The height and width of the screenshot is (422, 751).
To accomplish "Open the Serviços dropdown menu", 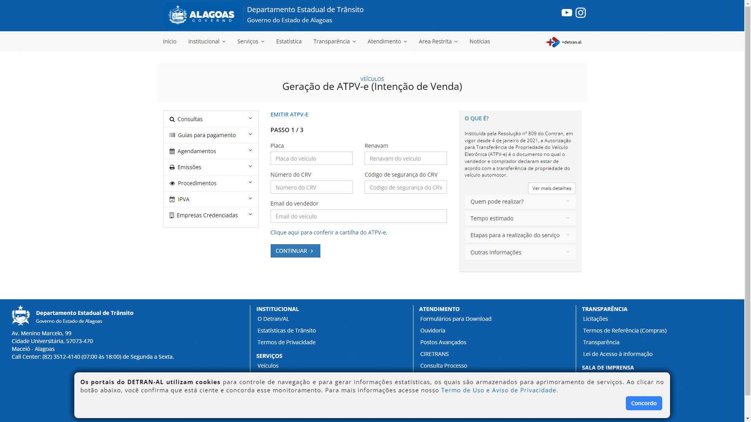I will (x=250, y=41).
